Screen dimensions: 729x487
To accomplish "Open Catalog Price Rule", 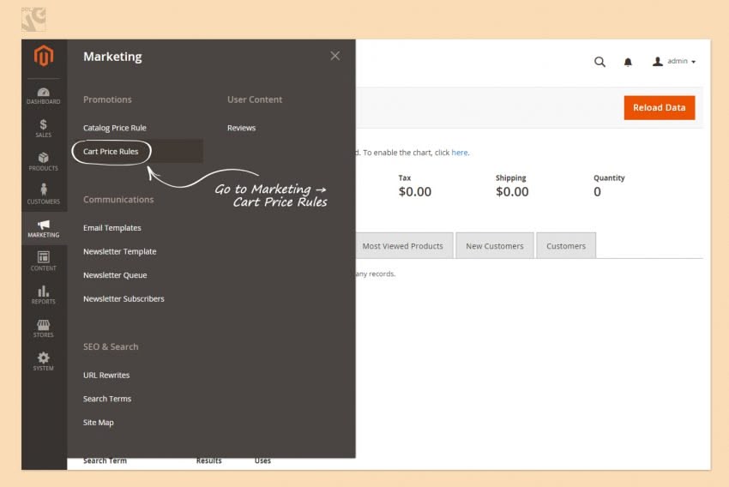I will 115,128.
